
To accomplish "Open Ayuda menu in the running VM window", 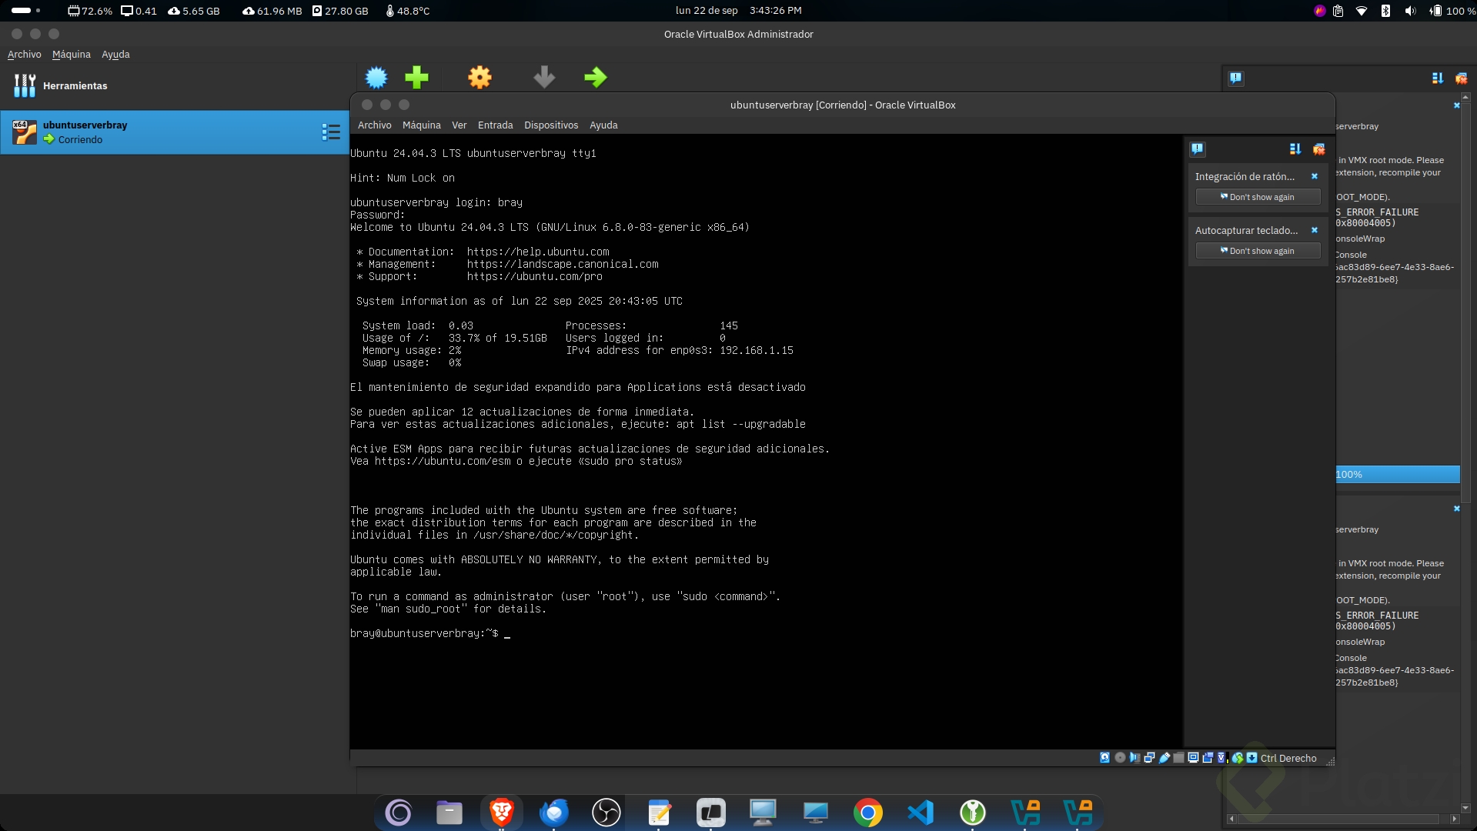I will point(603,125).
